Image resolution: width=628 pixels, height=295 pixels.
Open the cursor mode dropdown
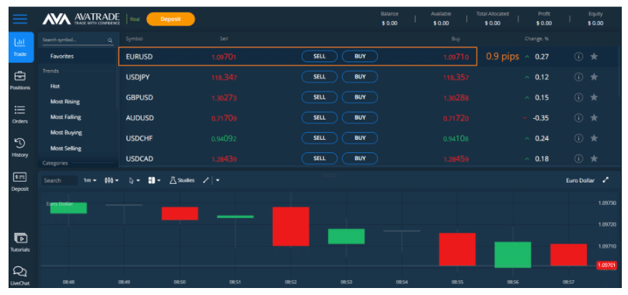click(x=134, y=180)
